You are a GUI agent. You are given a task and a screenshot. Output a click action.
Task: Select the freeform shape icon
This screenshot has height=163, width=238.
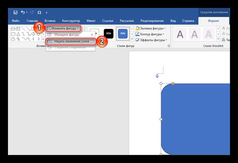pos(13,39)
